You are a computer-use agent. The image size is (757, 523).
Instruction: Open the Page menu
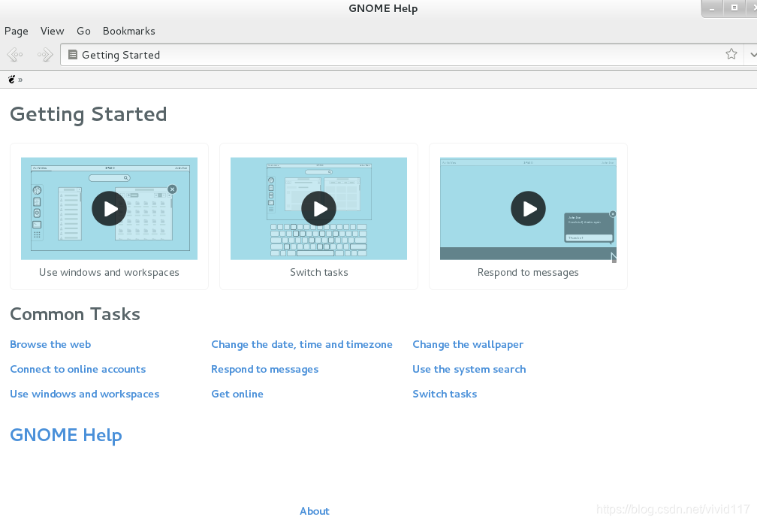coord(16,31)
